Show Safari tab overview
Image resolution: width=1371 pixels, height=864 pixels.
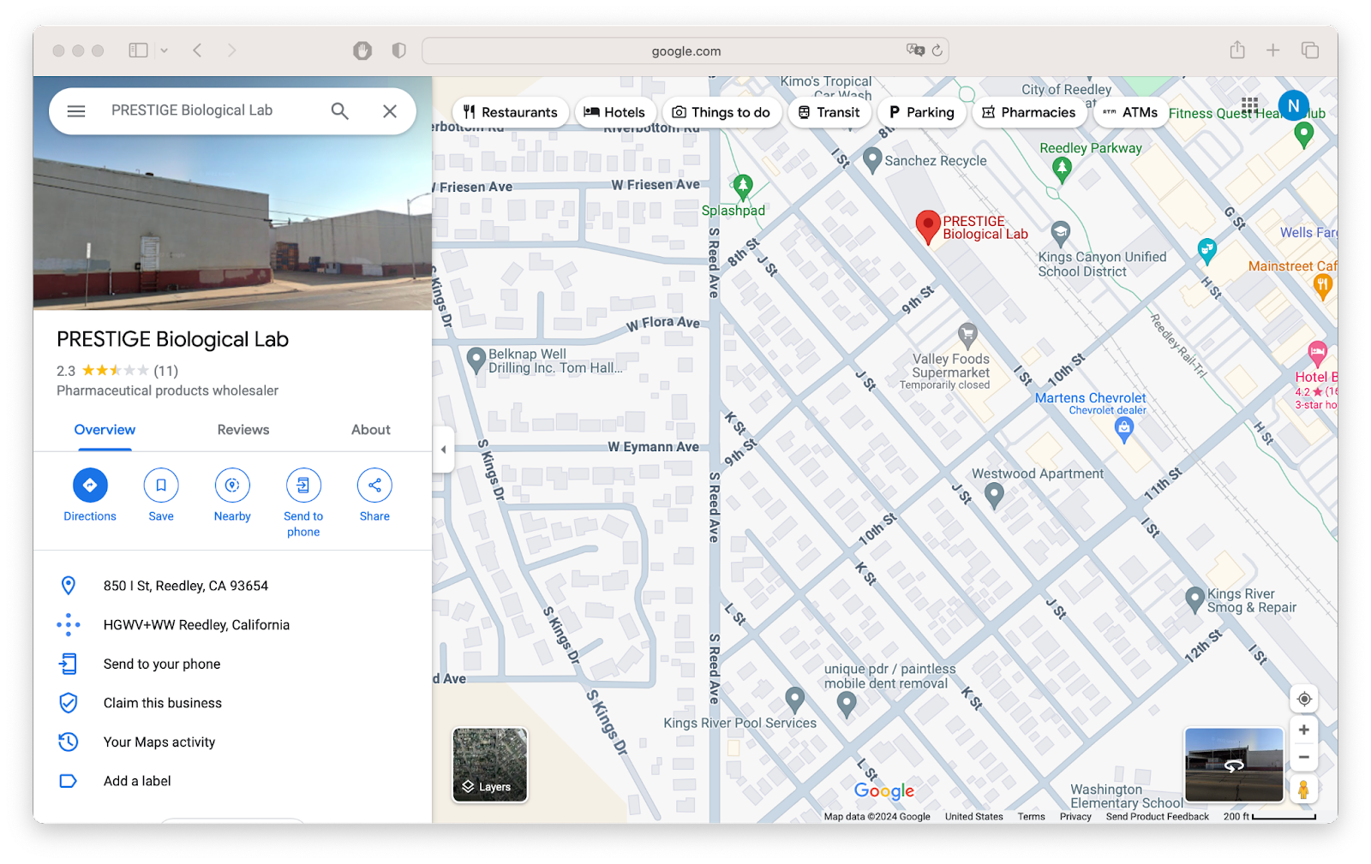tap(1310, 51)
